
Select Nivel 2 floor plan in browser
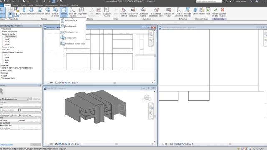[x=8, y=42]
